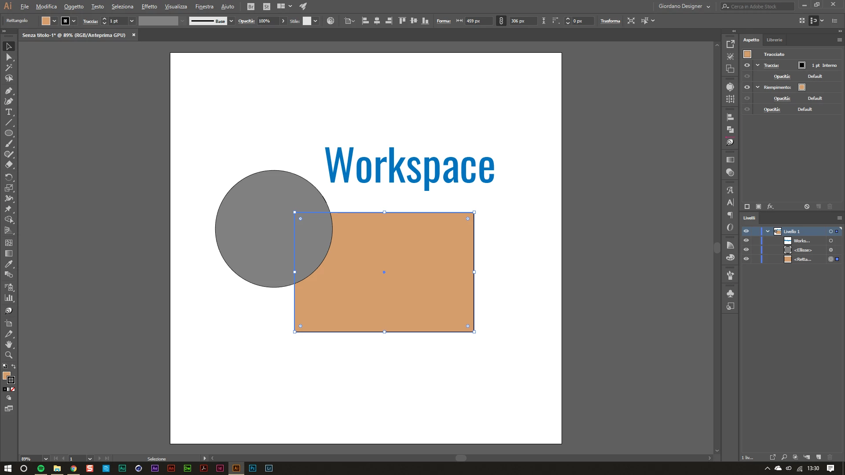The image size is (845, 475).
Task: Select the Pen tool
Action: pos(8,91)
